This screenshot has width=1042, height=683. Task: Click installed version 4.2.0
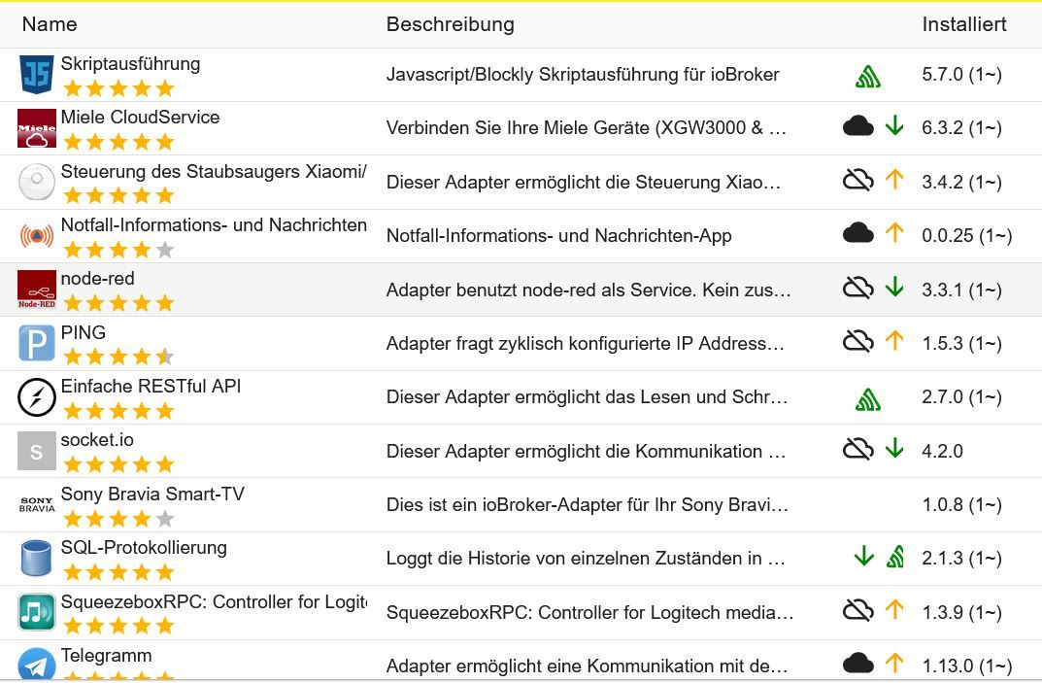942,451
